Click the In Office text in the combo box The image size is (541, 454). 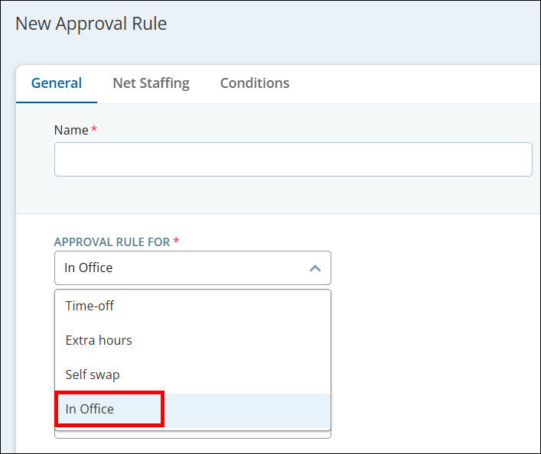tap(89, 268)
